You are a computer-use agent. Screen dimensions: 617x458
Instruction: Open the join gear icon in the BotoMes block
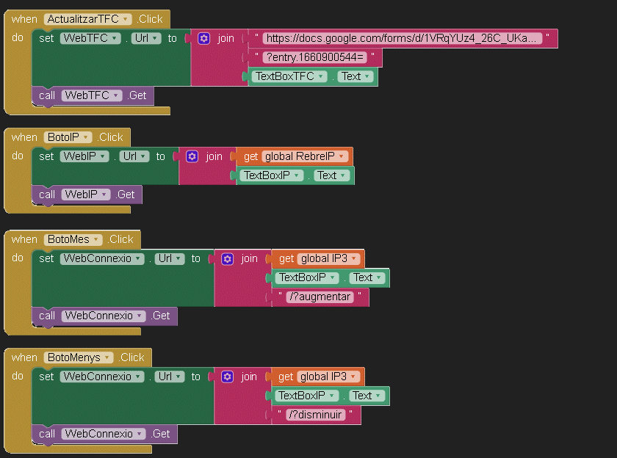point(228,258)
